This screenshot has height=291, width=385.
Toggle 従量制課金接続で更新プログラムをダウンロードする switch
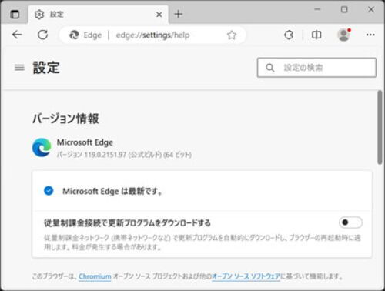coord(350,222)
